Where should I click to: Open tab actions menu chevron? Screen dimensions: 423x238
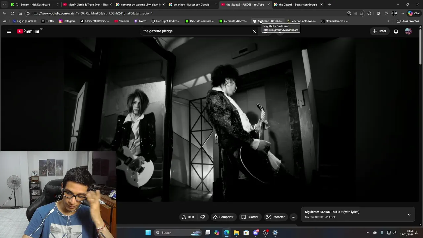[4, 5]
